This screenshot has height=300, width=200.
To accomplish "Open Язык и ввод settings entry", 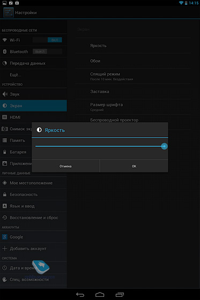I will pyautogui.click(x=33, y=206).
